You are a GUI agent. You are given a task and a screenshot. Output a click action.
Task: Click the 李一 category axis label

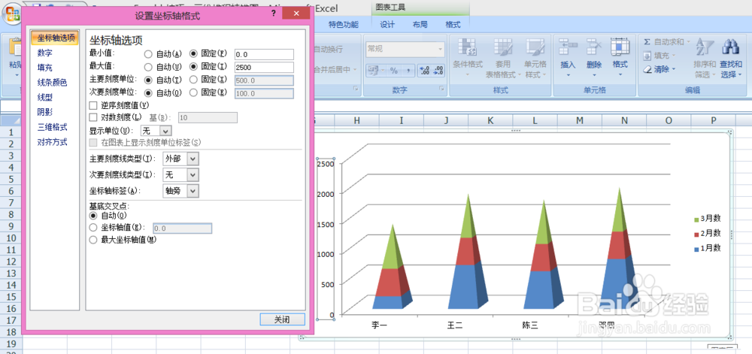pos(379,325)
